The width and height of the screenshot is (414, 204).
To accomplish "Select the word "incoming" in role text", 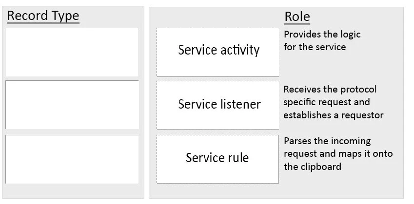I will pos(350,141).
